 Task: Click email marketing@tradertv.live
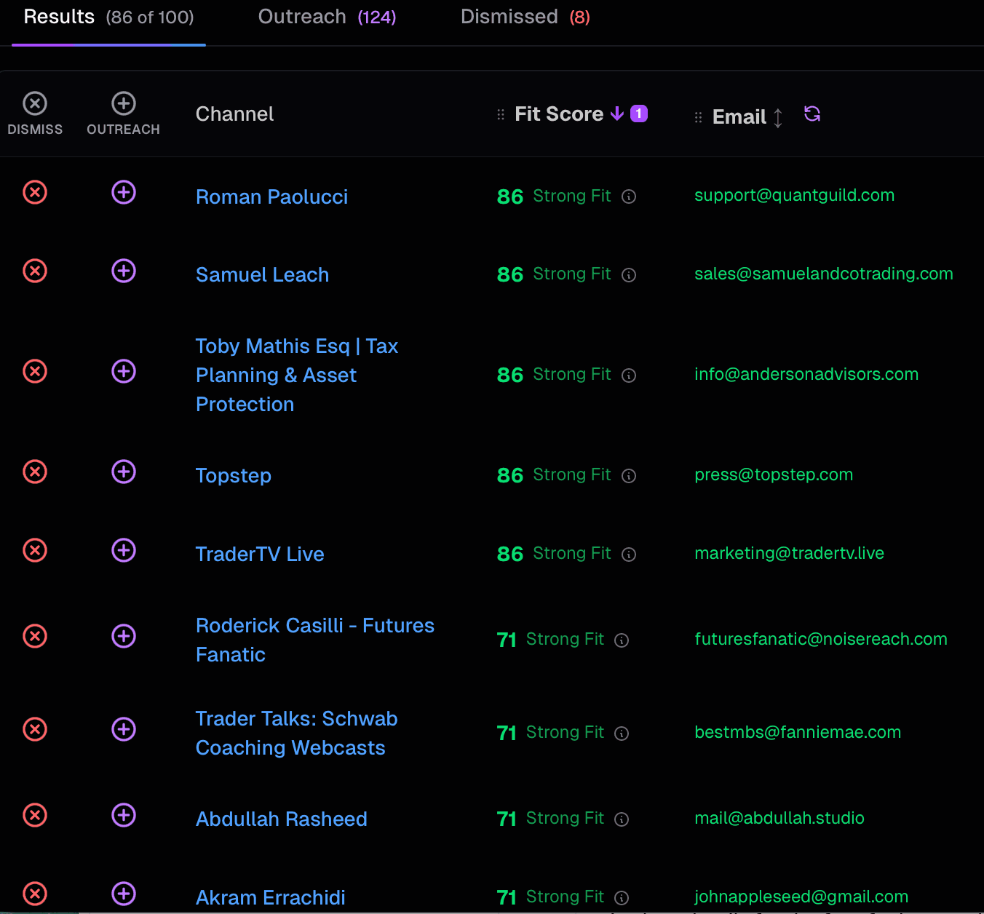[790, 554]
